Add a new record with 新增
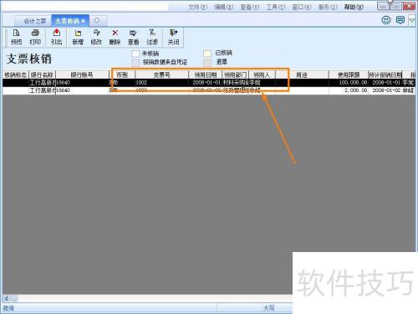 pyautogui.click(x=78, y=37)
